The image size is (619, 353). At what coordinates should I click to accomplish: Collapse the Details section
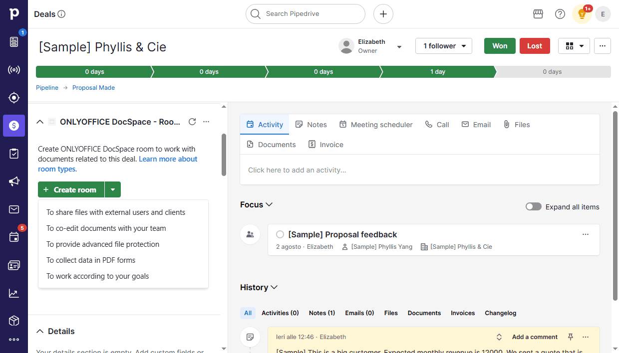click(40, 331)
